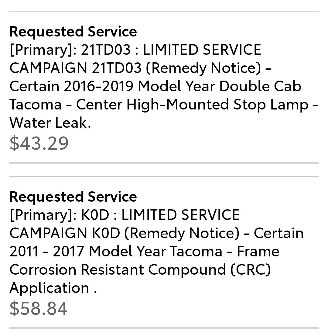Click the $43.29 price
This screenshot has height=330, width=328.
[39, 143]
